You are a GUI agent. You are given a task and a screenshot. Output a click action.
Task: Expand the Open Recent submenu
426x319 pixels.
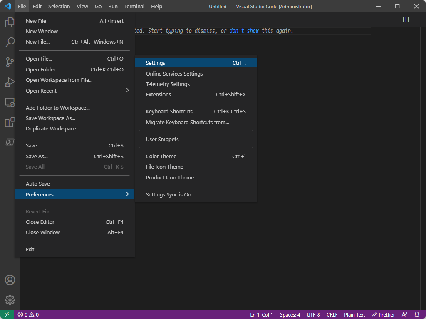pyautogui.click(x=74, y=91)
